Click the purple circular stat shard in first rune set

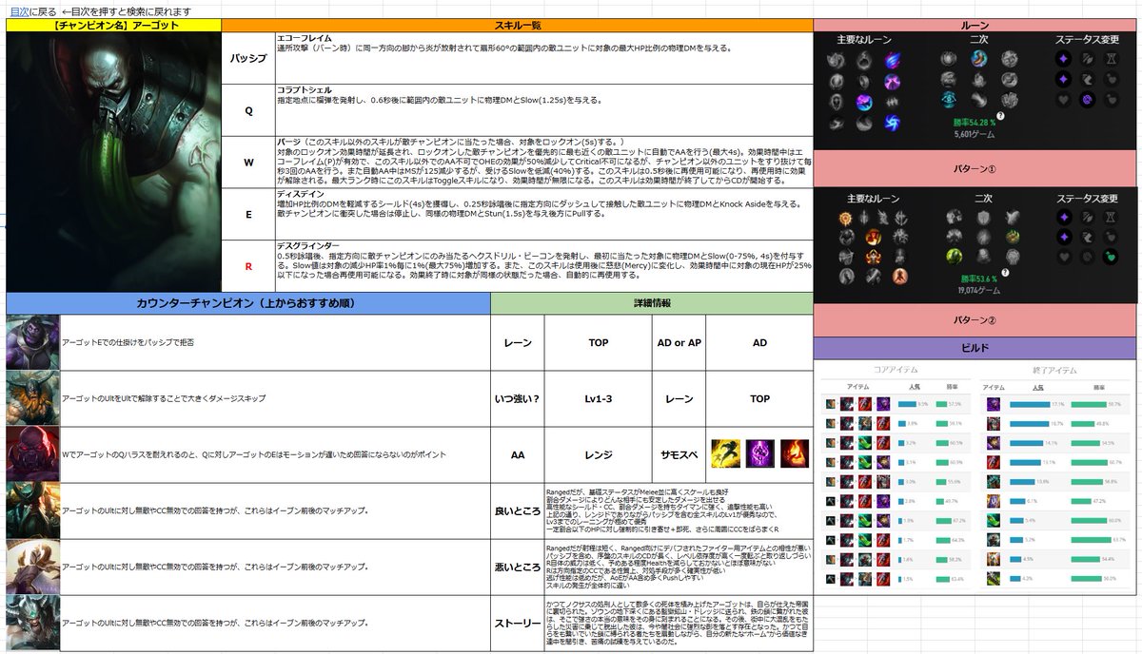[1088, 100]
